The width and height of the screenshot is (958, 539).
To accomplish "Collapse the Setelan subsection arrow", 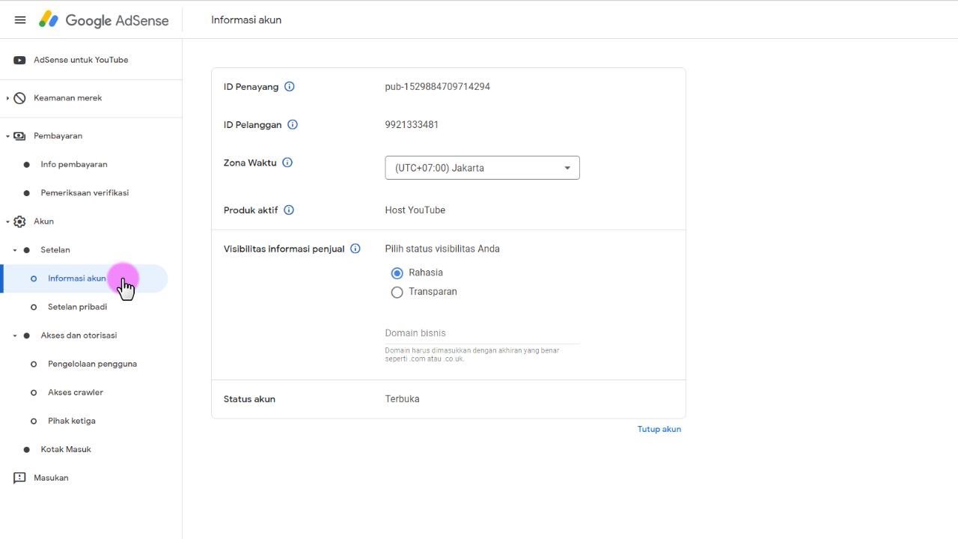I will pyautogui.click(x=14, y=250).
